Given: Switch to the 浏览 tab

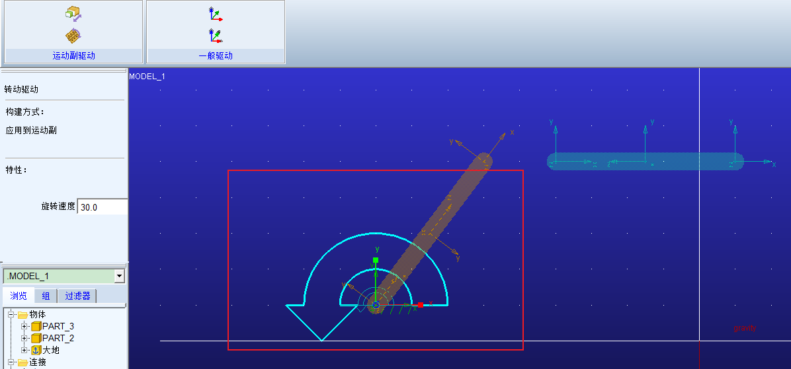Looking at the screenshot, I should [18, 296].
